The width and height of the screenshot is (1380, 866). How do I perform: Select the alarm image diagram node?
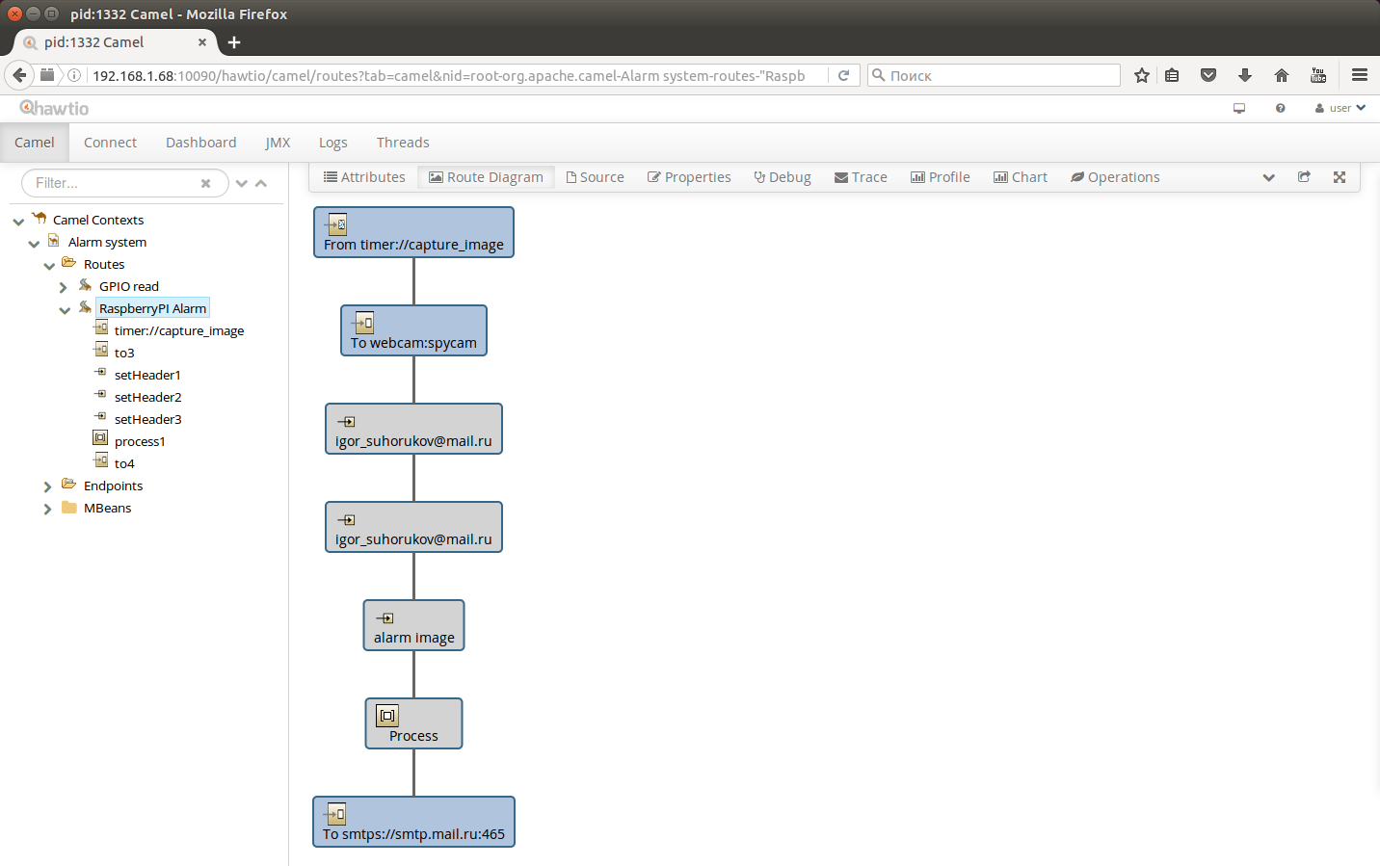click(413, 625)
